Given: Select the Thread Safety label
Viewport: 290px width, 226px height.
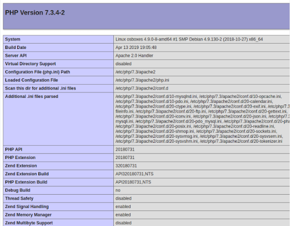Looking at the screenshot, I should click(x=19, y=198).
